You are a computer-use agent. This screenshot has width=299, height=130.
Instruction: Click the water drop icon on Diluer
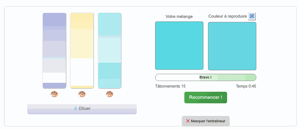click(76, 108)
